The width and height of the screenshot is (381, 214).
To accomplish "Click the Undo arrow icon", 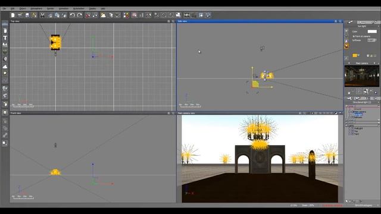I will (x=72, y=15).
